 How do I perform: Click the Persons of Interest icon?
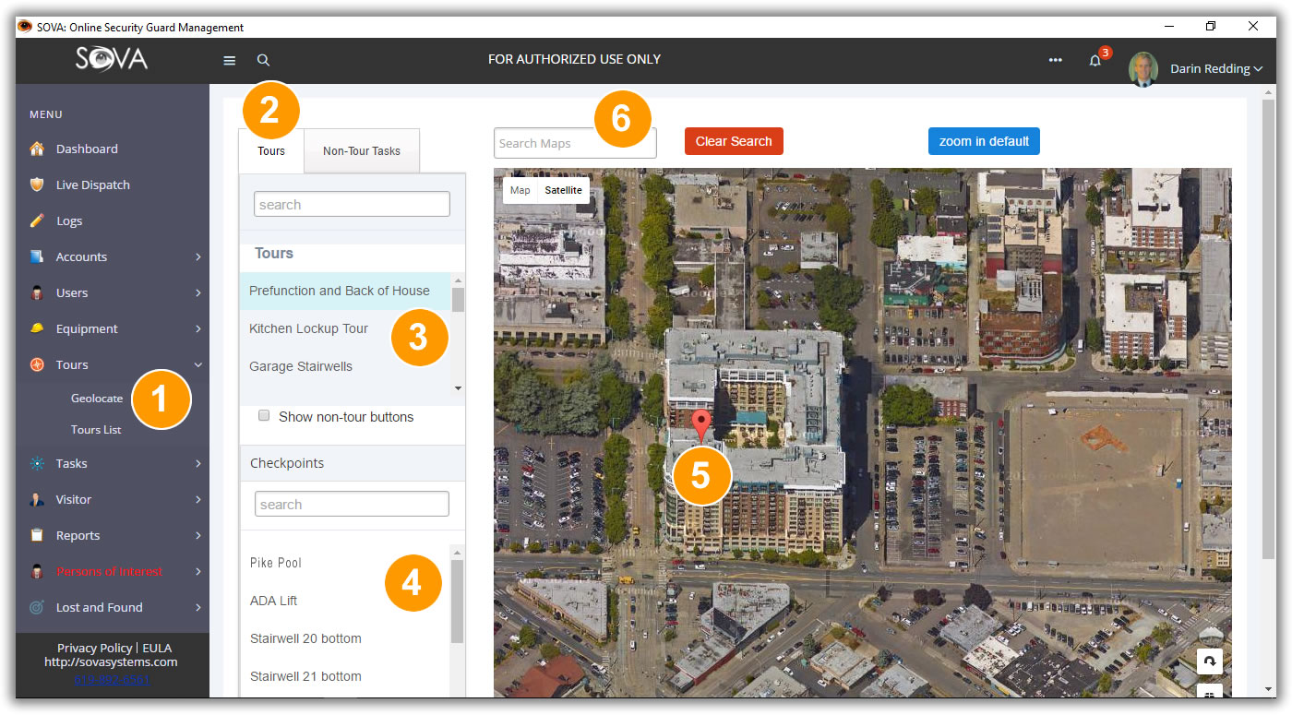tap(37, 571)
